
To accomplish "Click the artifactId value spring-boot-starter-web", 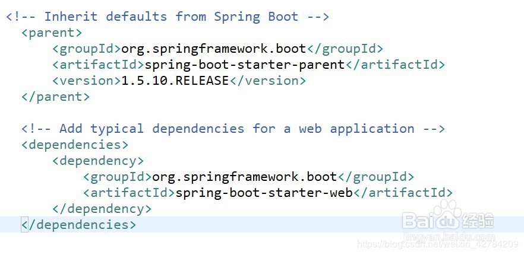I will pos(264,193).
